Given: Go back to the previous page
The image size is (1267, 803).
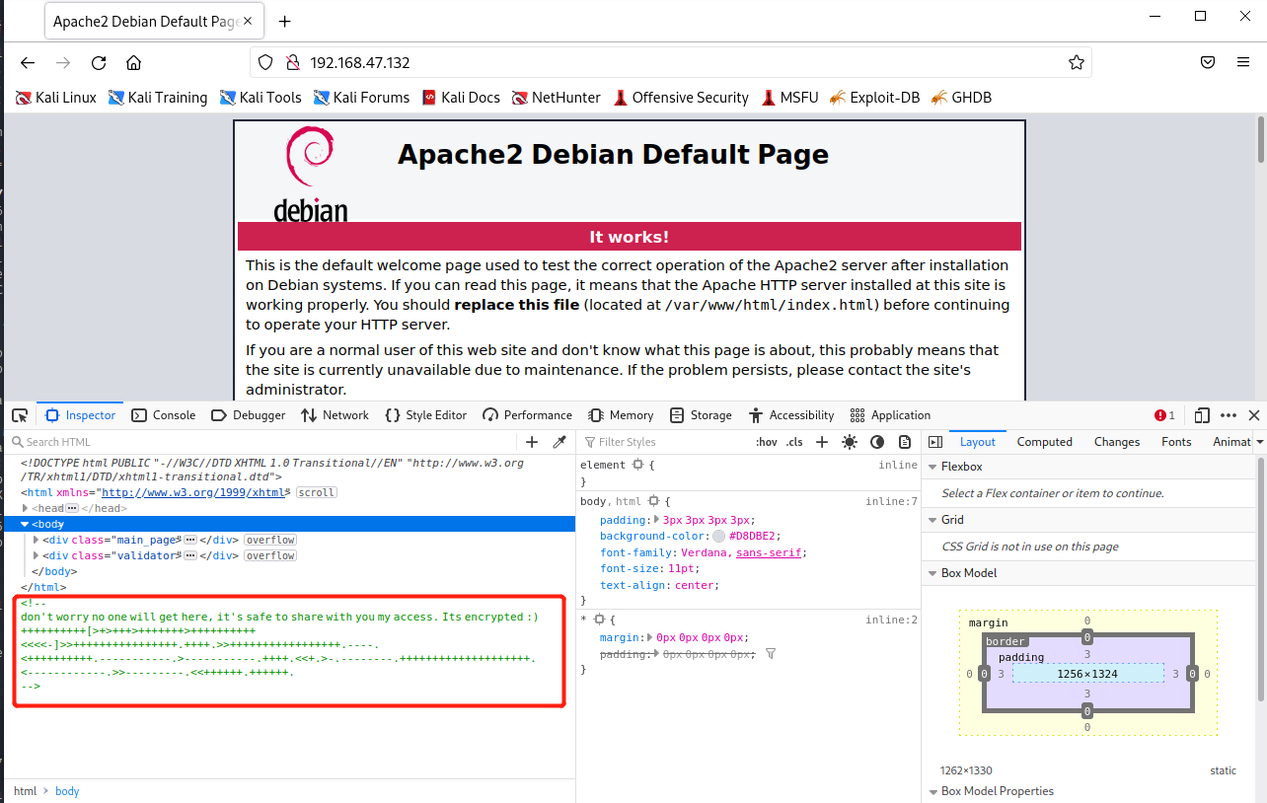Looking at the screenshot, I should (28, 62).
